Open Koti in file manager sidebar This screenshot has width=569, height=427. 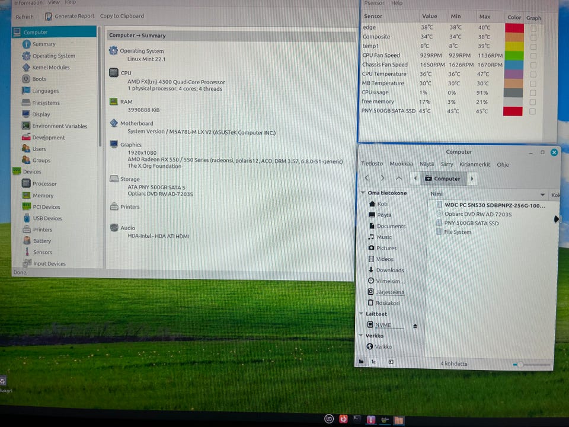tap(382, 204)
